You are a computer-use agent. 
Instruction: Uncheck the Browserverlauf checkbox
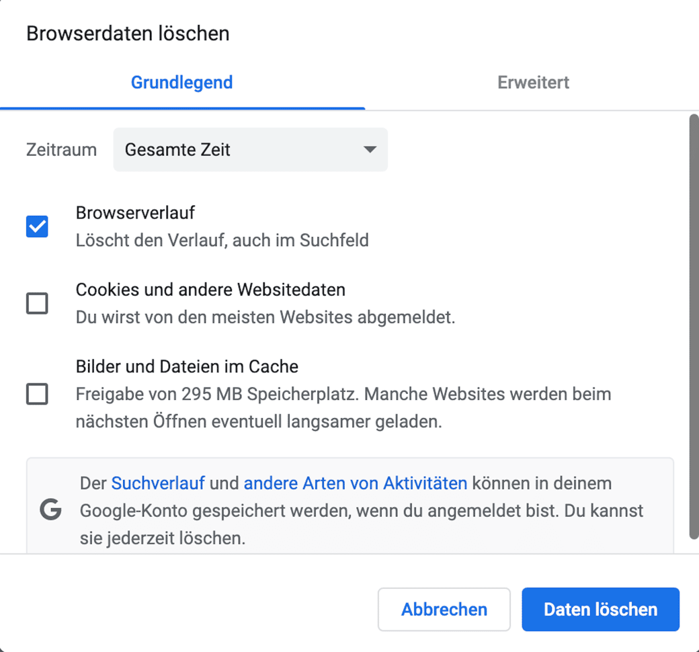click(37, 227)
